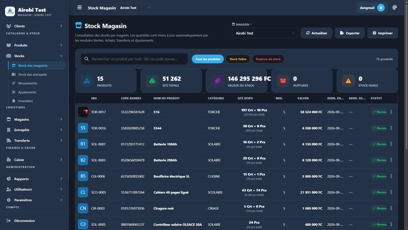Click the ruptures red box icon
Viewport: 408px width, 230px height.
(283, 81)
